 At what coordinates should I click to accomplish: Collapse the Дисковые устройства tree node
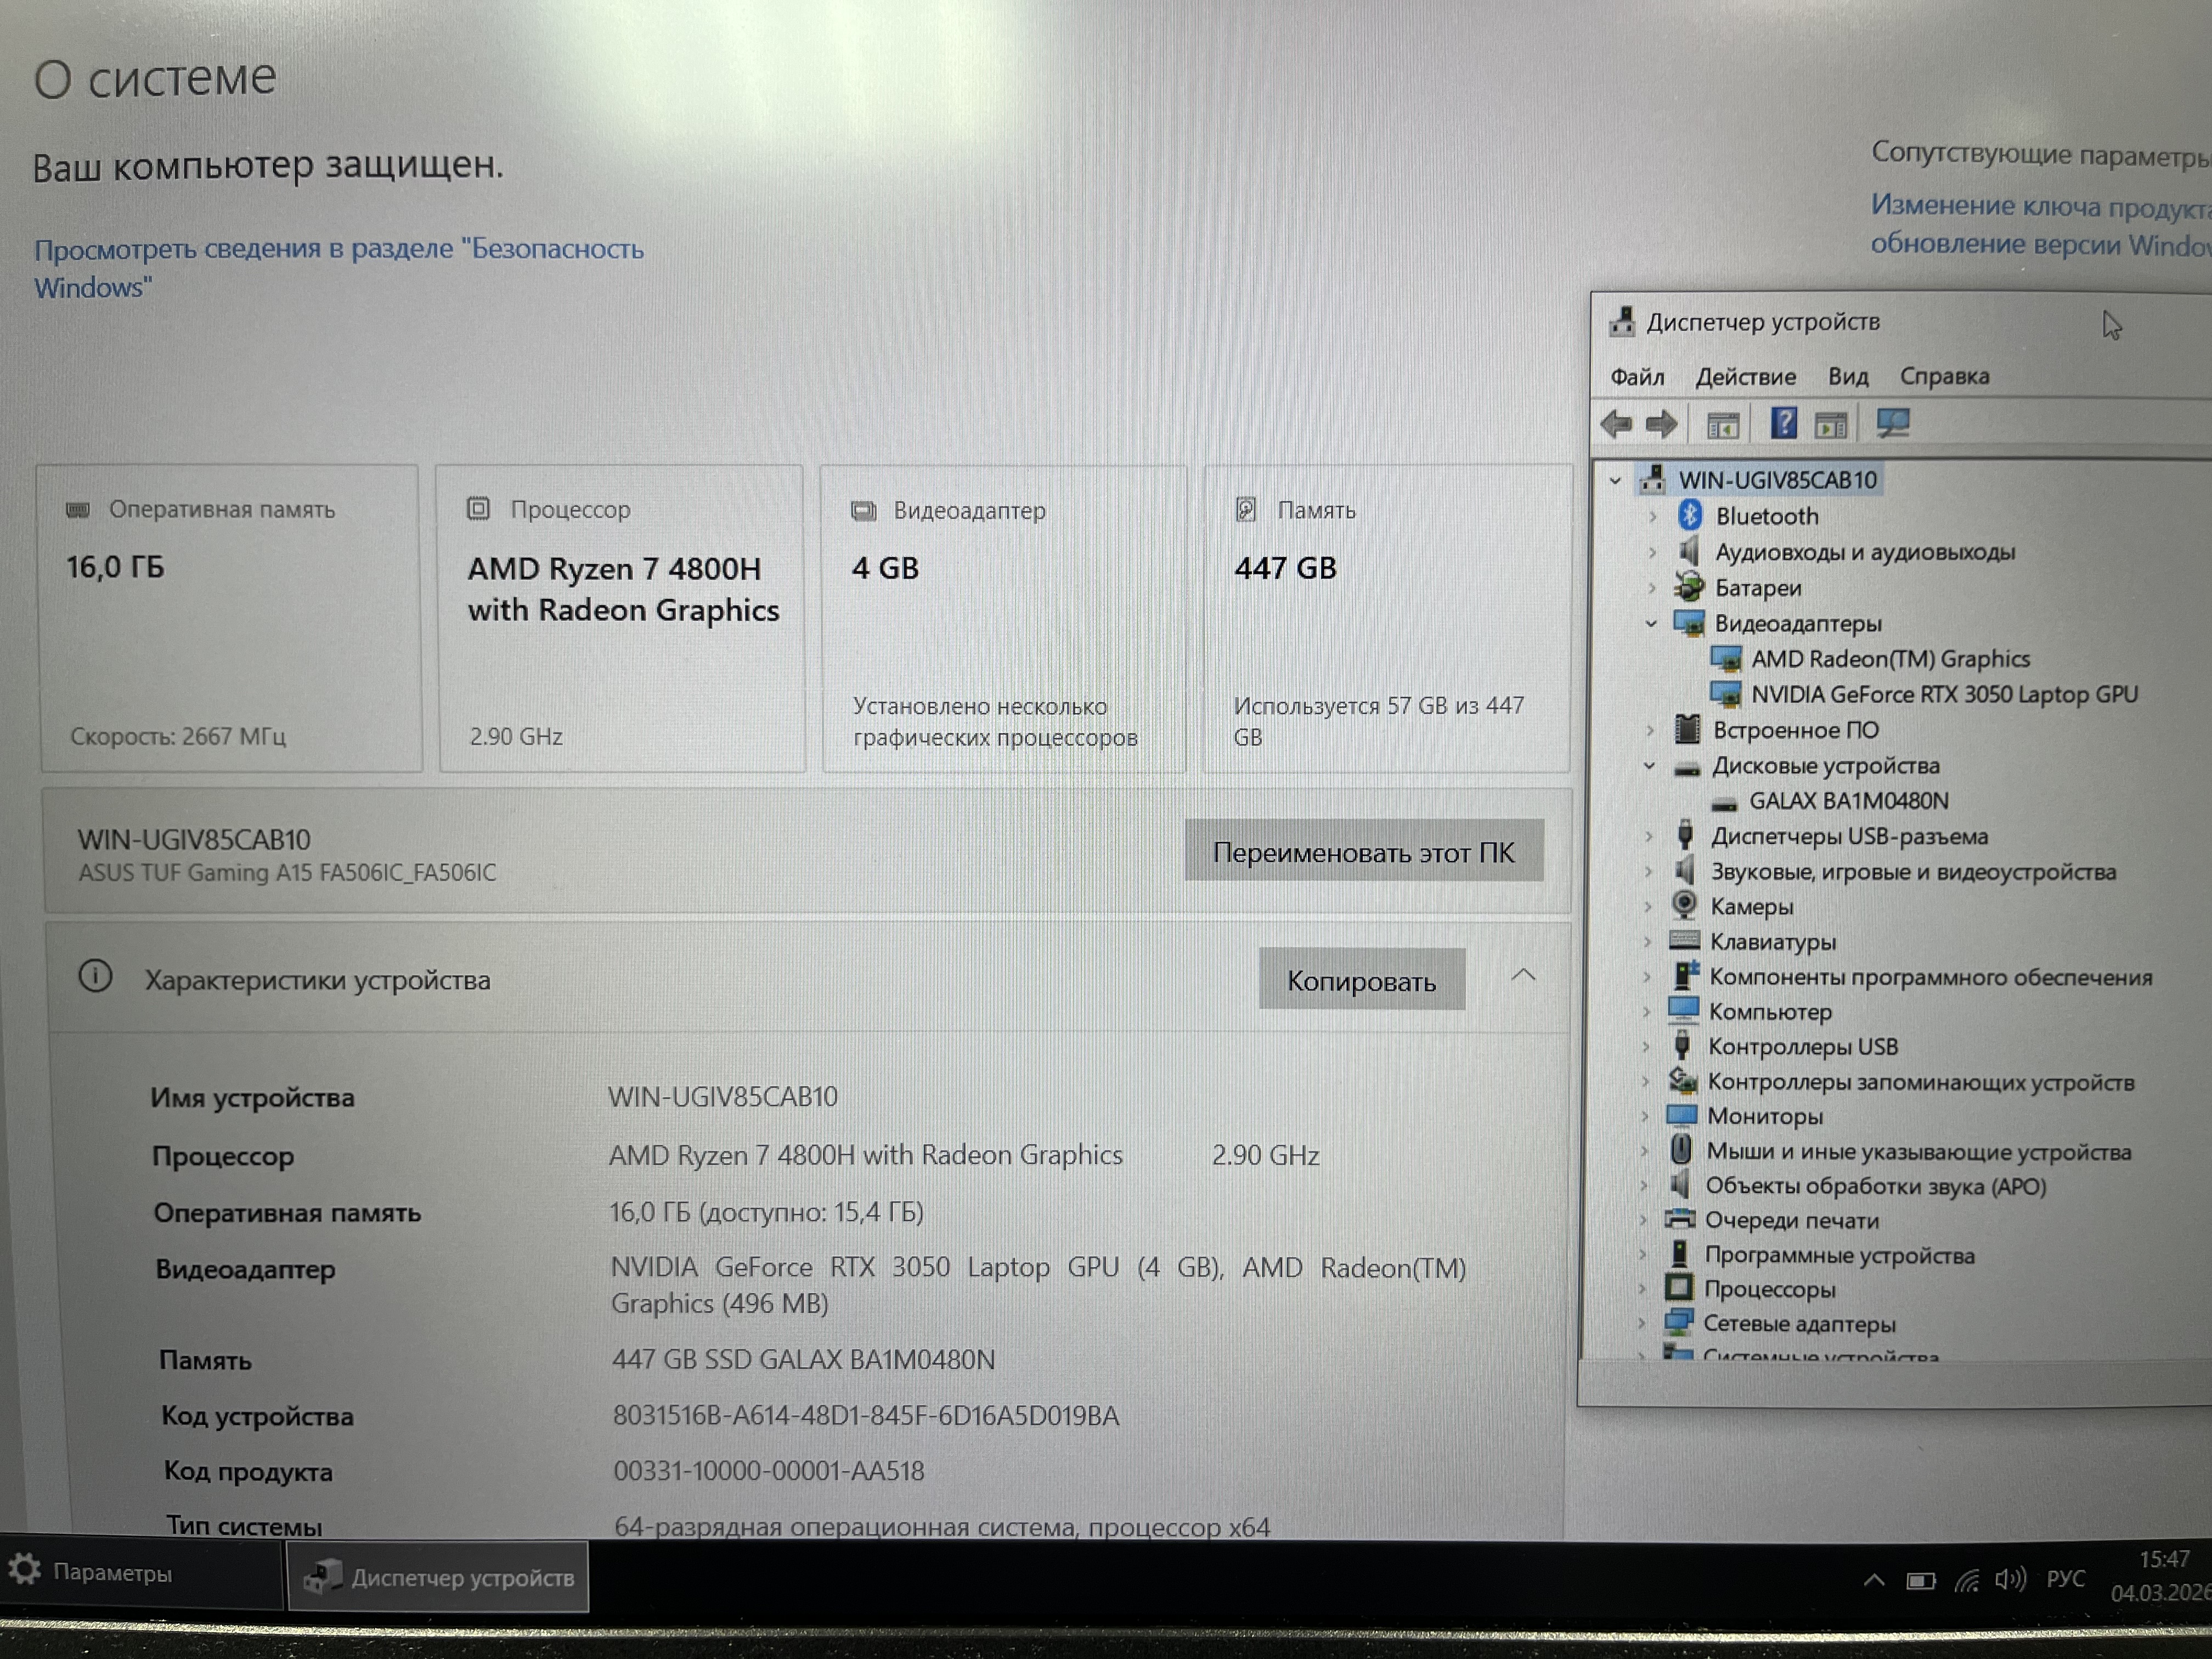(1649, 766)
